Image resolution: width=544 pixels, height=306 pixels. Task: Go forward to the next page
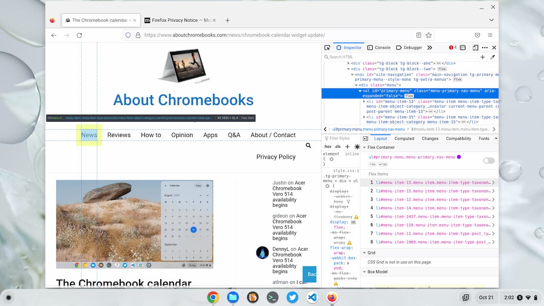pyautogui.click(x=66, y=35)
